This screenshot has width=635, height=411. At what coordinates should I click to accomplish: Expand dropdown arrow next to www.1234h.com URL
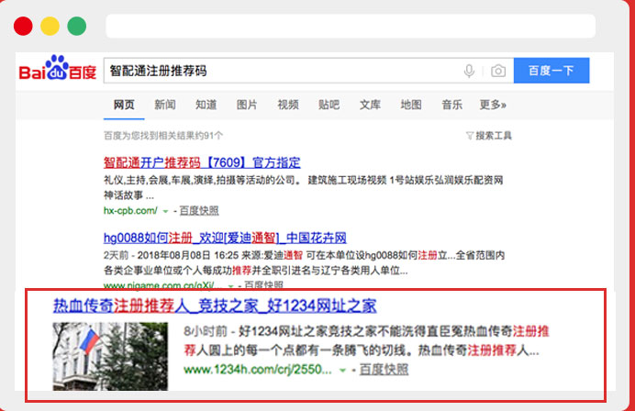click(x=342, y=370)
